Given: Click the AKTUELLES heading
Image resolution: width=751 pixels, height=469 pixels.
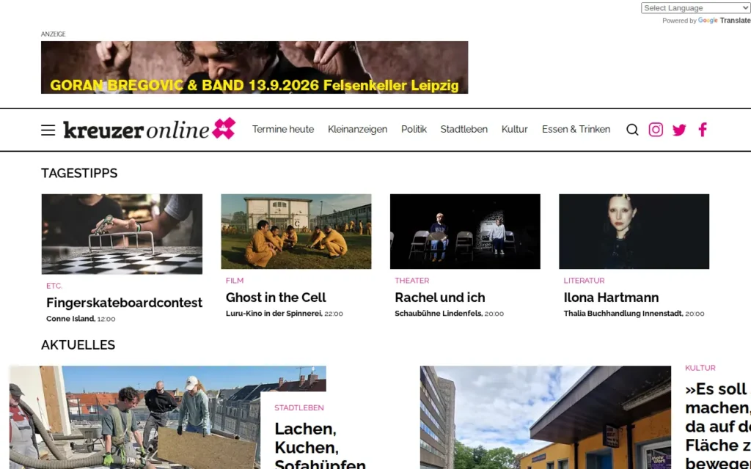Looking at the screenshot, I should [78, 344].
